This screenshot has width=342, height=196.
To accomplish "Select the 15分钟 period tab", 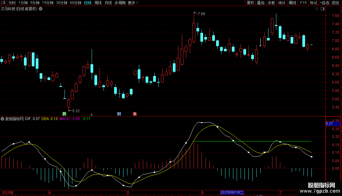I will (x=48, y=3).
